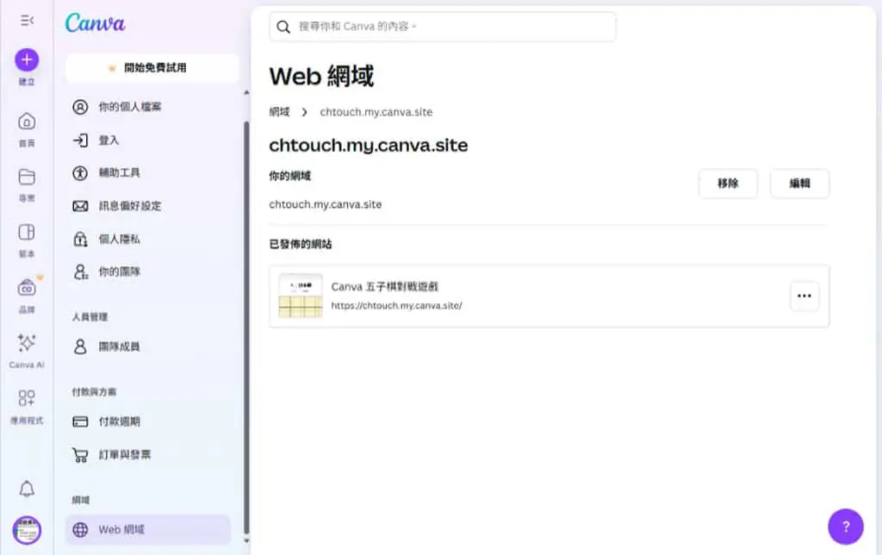Open Canva AI sparkle icon
Screen dimensions: 882x555
[x=27, y=343]
